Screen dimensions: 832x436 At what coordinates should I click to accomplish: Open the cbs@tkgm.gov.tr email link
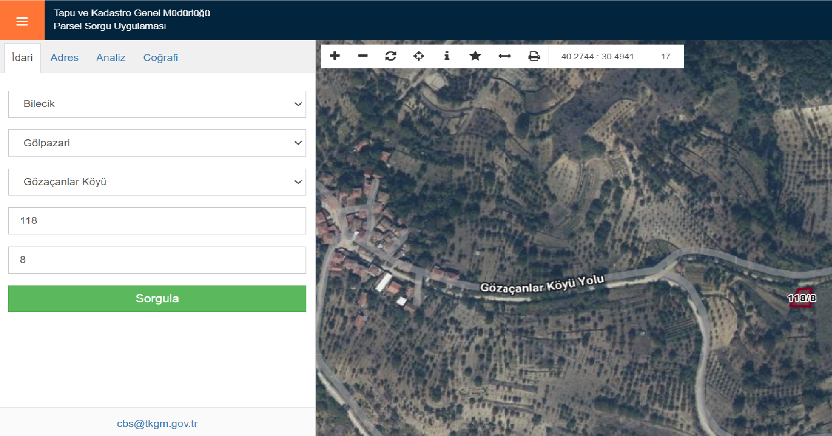(157, 424)
